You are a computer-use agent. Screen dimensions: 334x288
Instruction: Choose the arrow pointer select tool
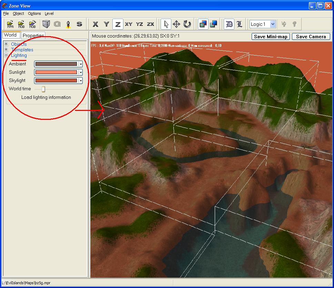[x=166, y=24]
